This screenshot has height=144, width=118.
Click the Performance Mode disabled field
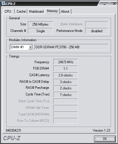tap(97, 31)
